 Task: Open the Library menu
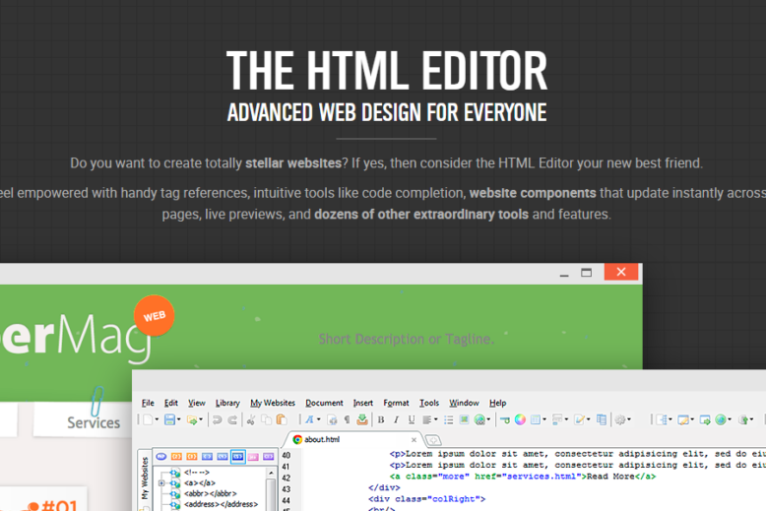(x=227, y=403)
